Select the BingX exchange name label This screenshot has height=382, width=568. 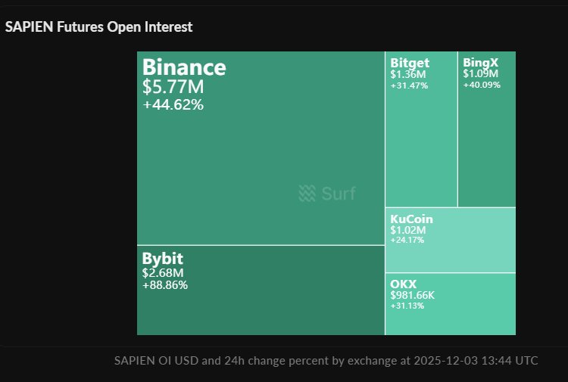pyautogui.click(x=480, y=63)
